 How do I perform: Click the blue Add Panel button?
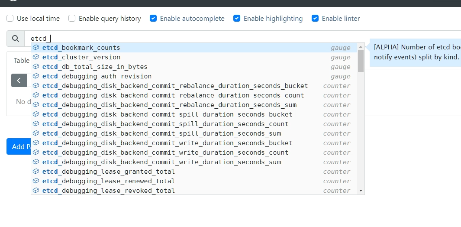pos(18,146)
